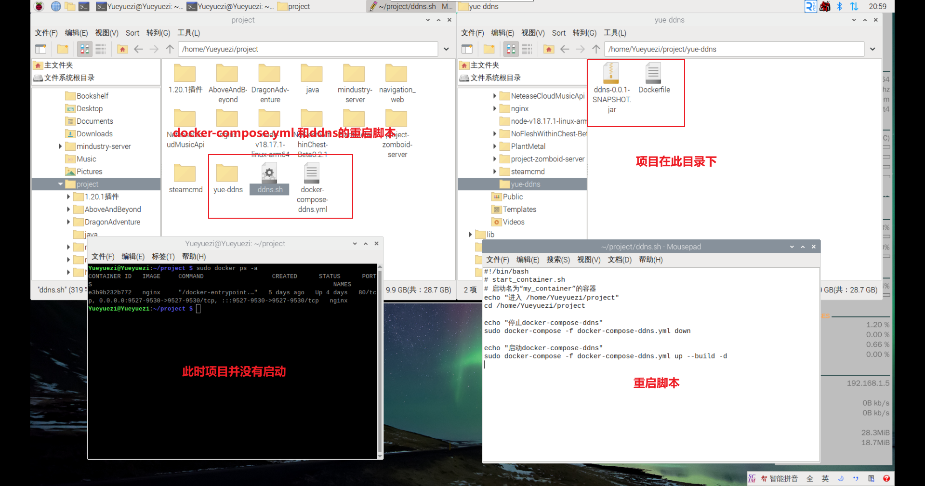Expand the steamcmd node in the yue-ddns window tree
Image resolution: width=925 pixels, height=486 pixels.
coord(494,171)
